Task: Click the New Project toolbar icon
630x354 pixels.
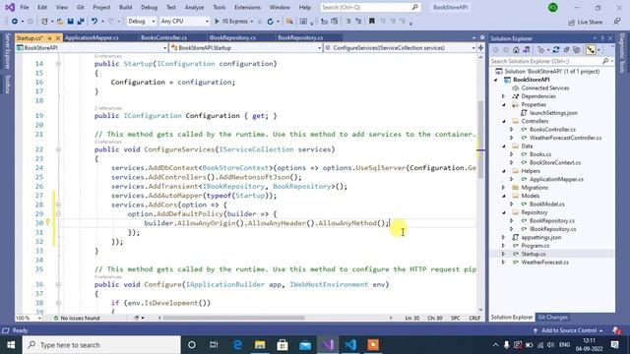Action: coord(44,22)
